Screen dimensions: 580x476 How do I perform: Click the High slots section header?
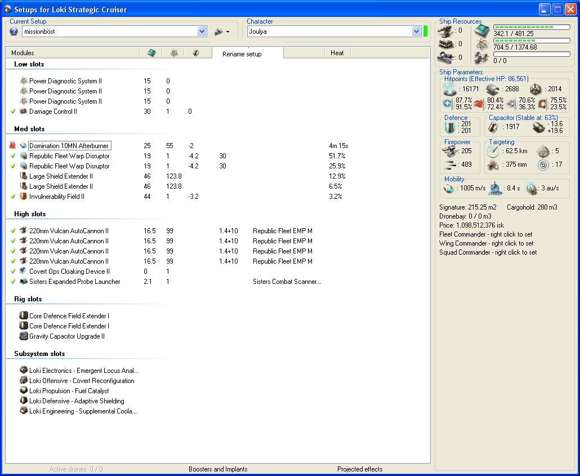30,214
